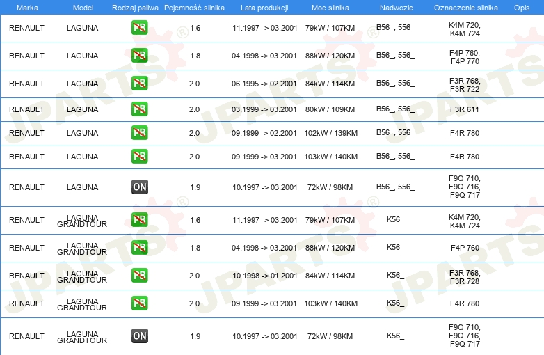Select '88kW / 120KM' in the B56_, 556_ row
Image resolution: width=544 pixels, height=355 pixels.
330,56
